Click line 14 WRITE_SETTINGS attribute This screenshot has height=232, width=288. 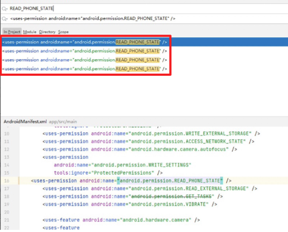[x=123, y=165]
